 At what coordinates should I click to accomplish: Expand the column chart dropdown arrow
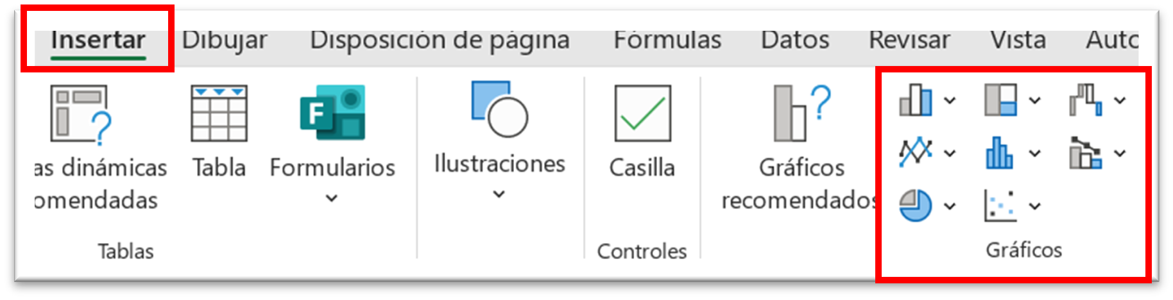(950, 101)
